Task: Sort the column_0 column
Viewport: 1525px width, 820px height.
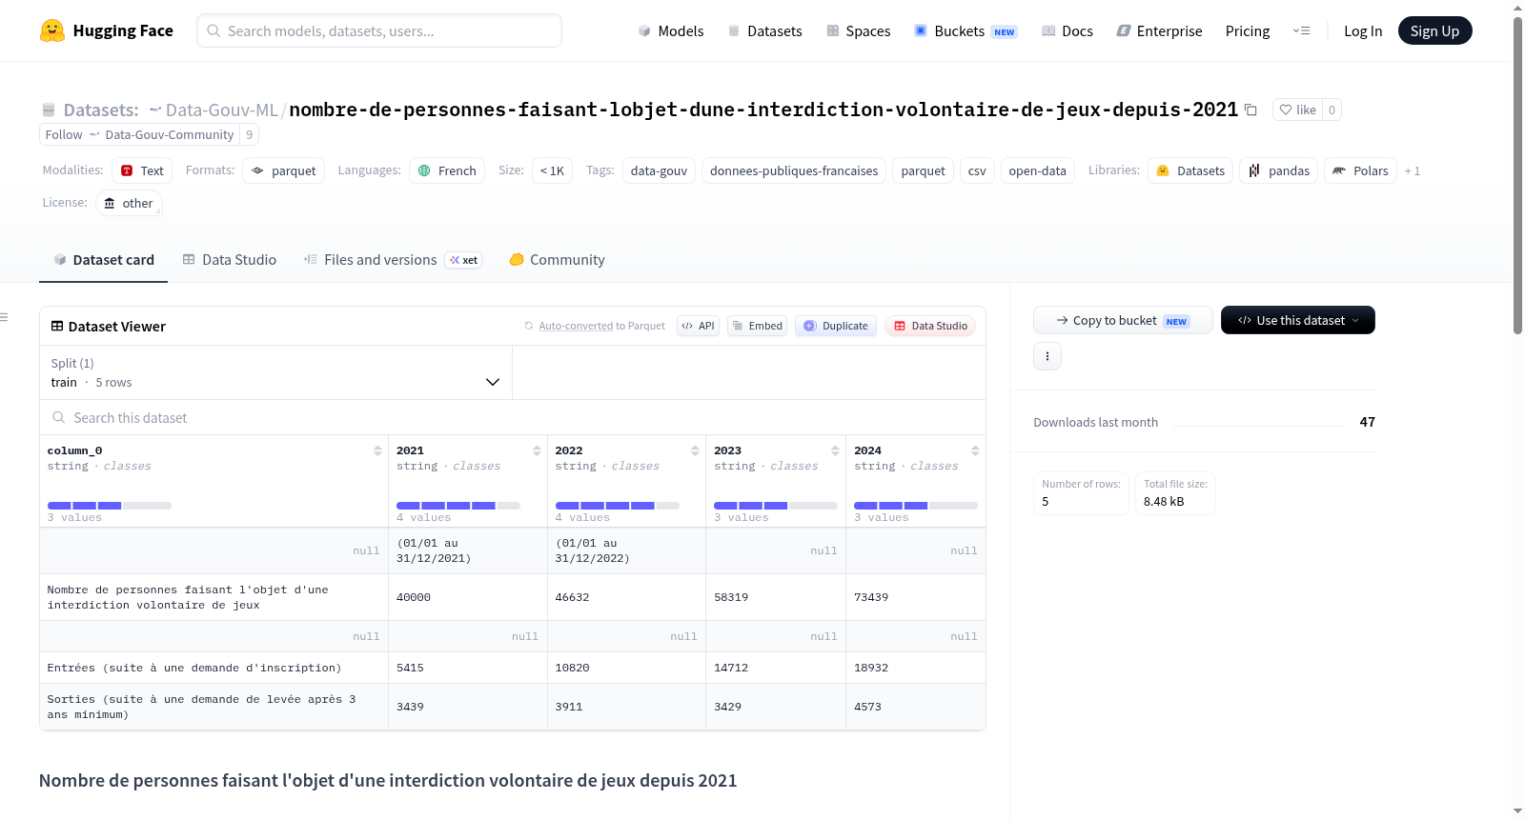Action: point(377,450)
